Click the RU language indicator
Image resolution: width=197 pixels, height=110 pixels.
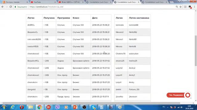164,107
